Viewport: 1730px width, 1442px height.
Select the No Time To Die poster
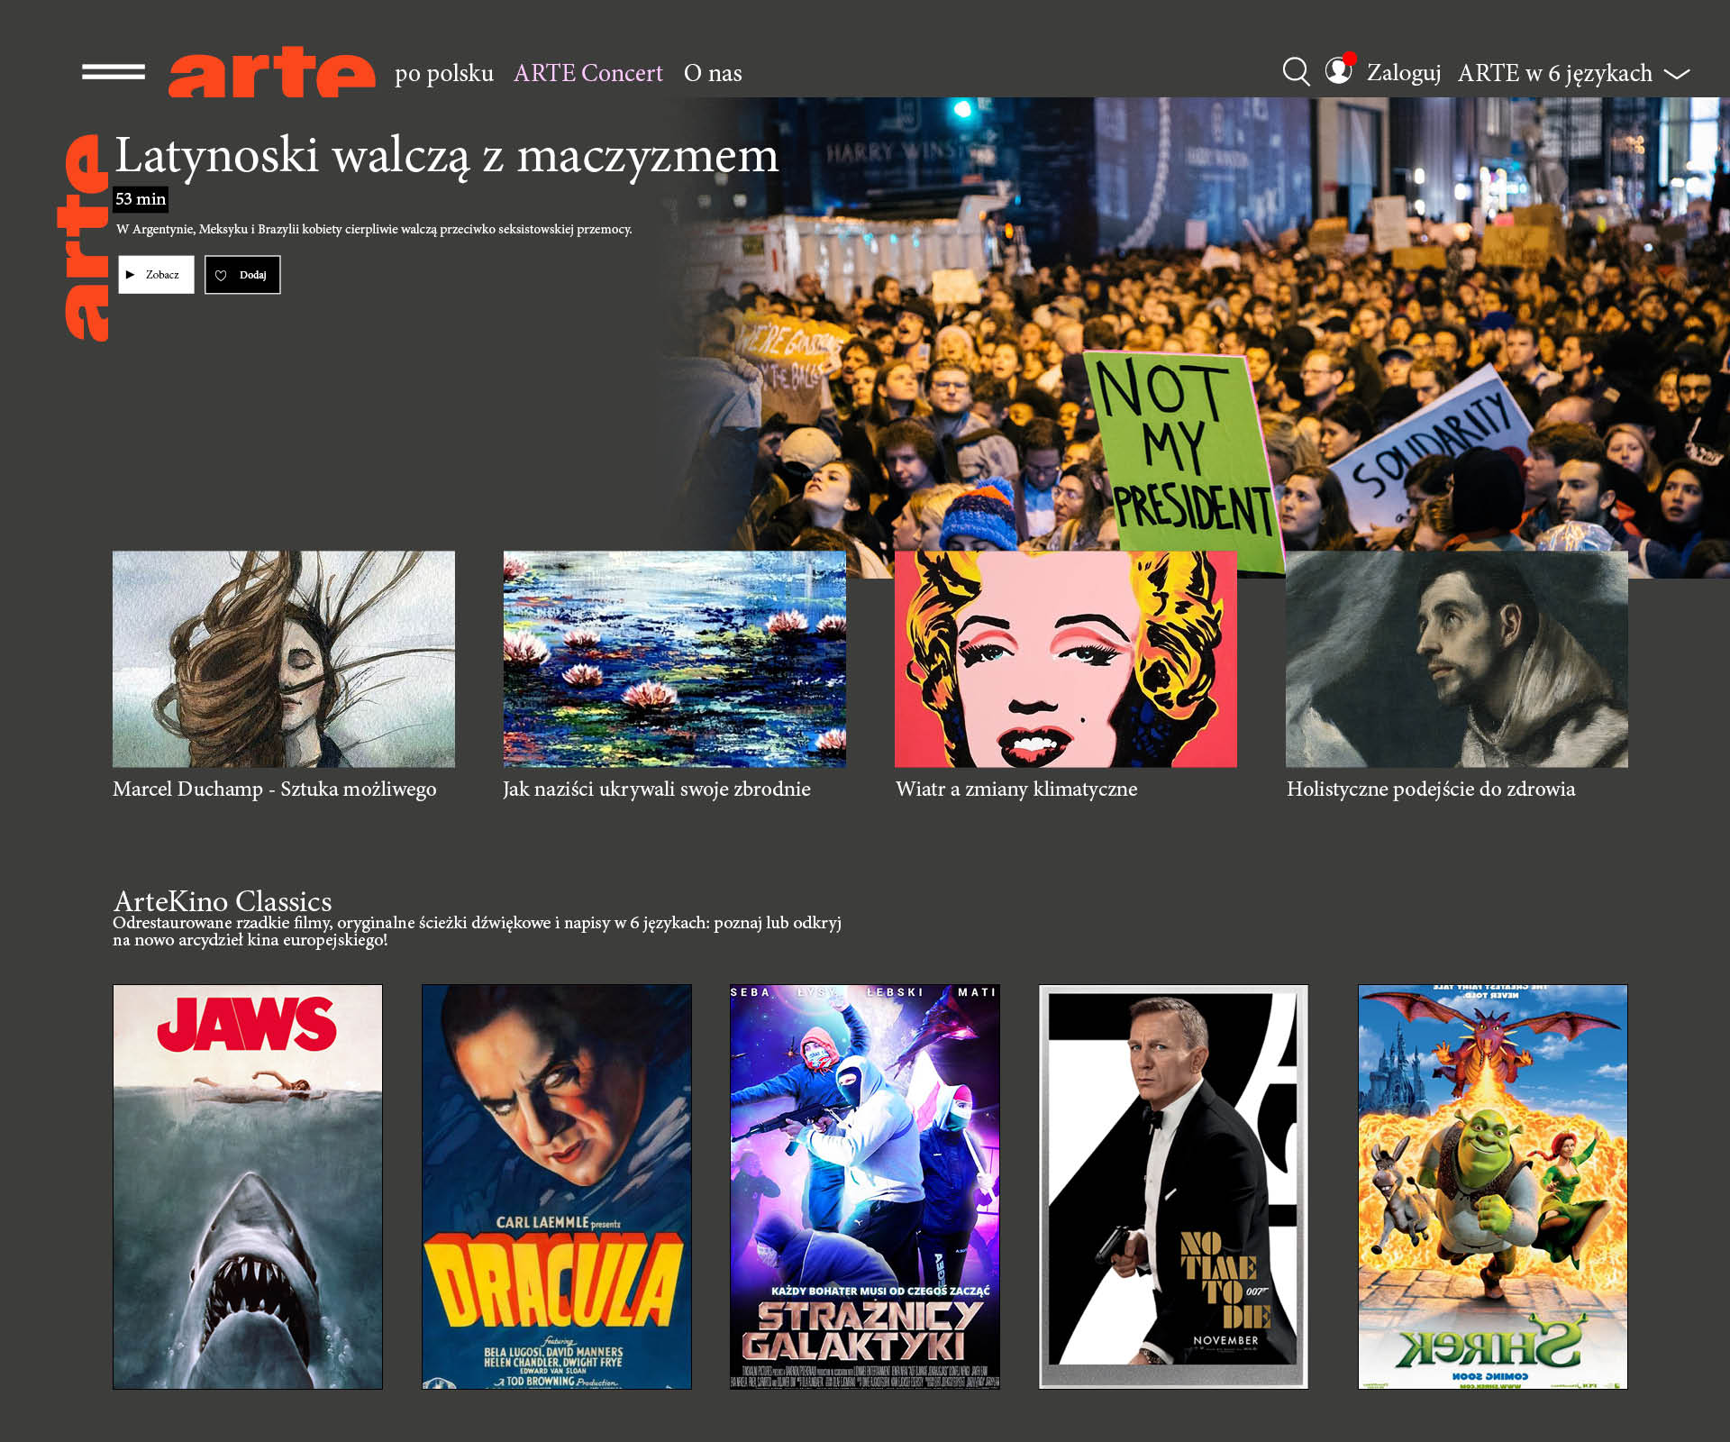[1173, 1187]
